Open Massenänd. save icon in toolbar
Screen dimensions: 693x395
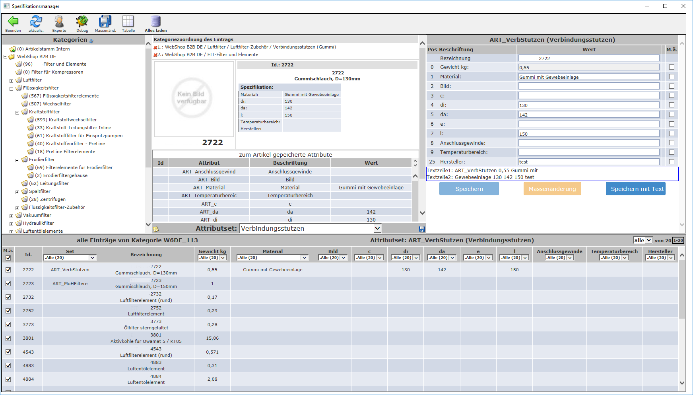pos(105,21)
